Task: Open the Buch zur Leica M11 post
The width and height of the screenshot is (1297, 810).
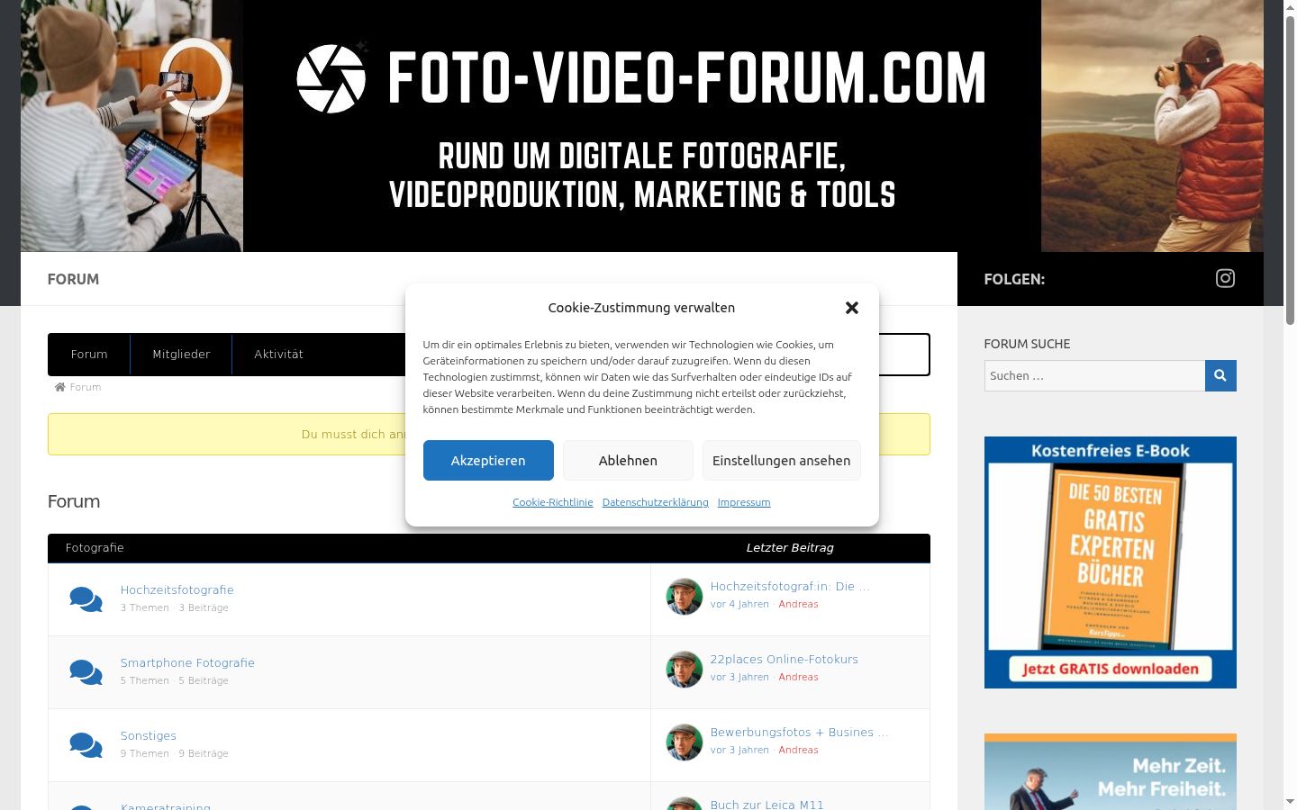Action: [x=767, y=804]
